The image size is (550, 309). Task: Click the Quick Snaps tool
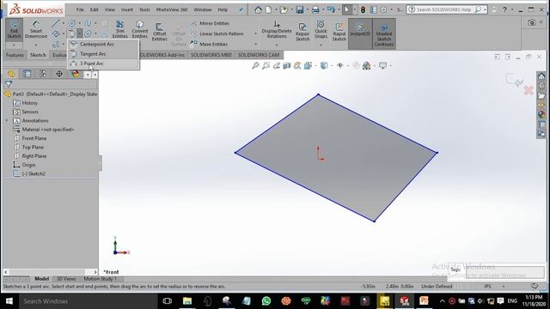pyautogui.click(x=321, y=29)
